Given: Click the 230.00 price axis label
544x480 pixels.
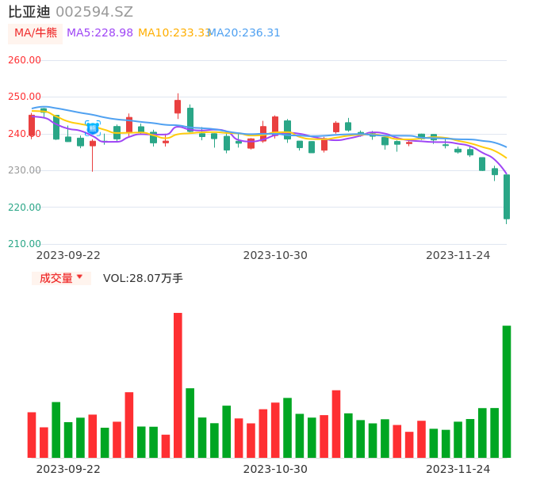Looking at the screenshot, I should [25, 170].
